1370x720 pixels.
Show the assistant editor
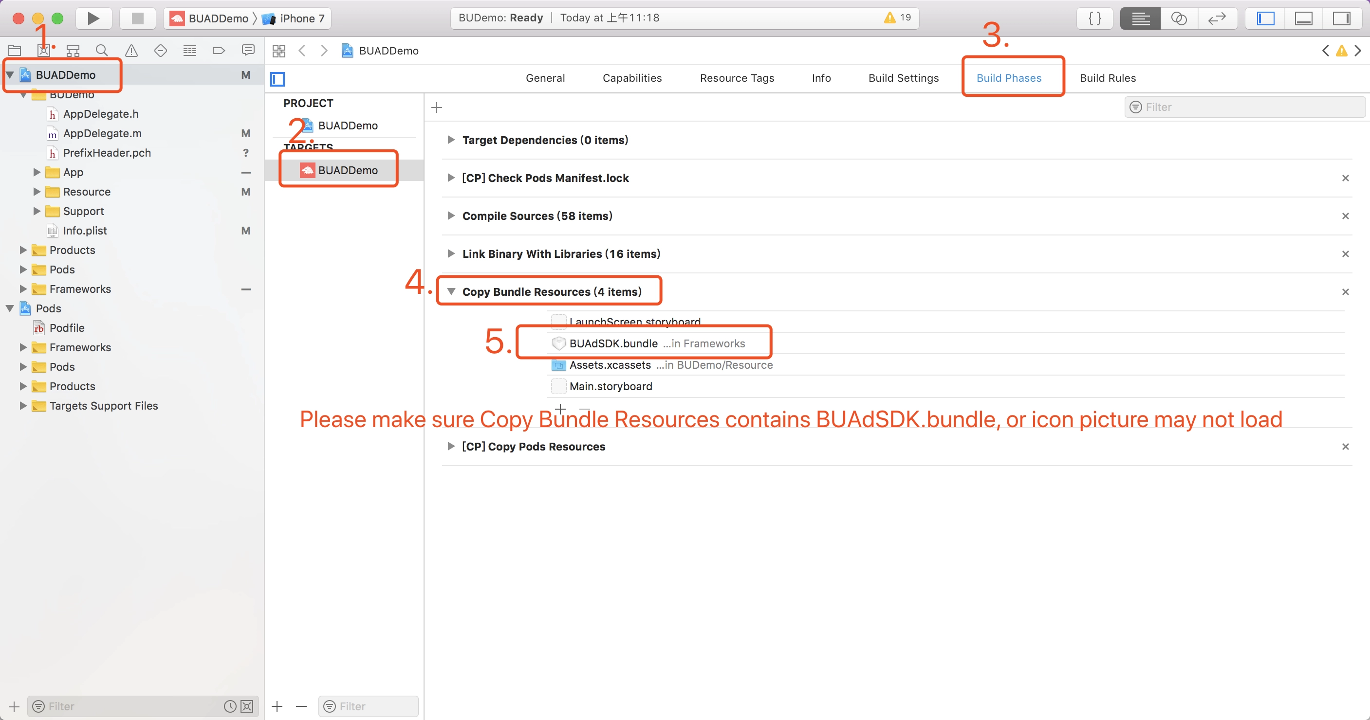(1179, 18)
